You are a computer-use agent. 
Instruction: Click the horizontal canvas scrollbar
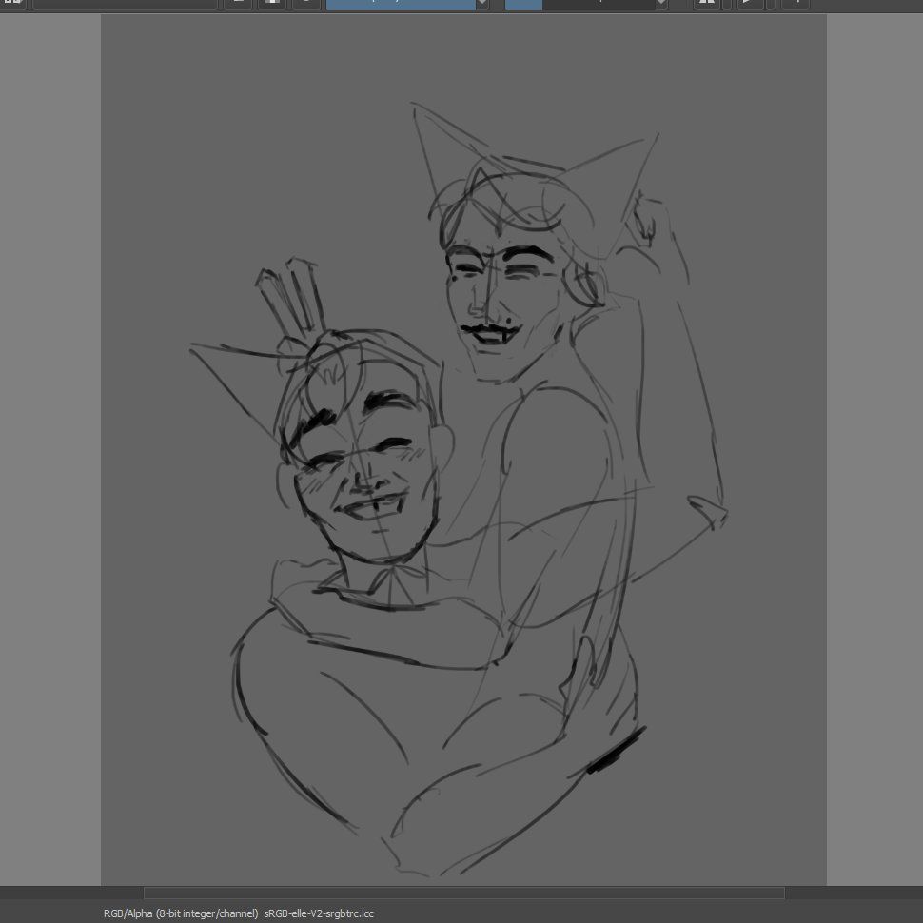(463, 893)
